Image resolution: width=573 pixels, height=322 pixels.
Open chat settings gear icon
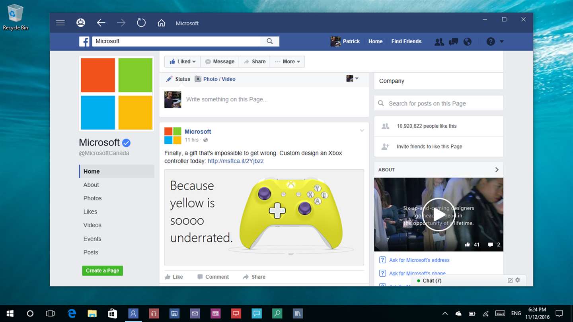point(518,280)
